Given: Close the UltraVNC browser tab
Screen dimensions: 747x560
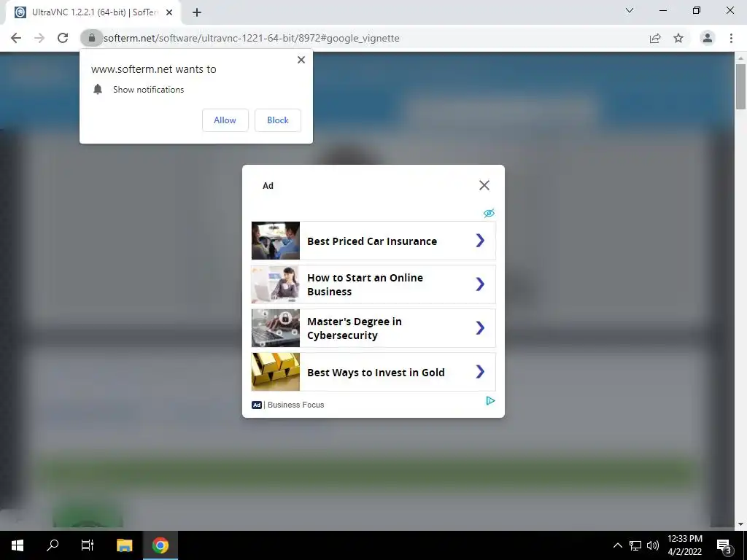Looking at the screenshot, I should 169,12.
